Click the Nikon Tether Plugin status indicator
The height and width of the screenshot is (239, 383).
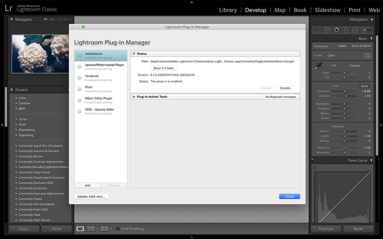80,100
